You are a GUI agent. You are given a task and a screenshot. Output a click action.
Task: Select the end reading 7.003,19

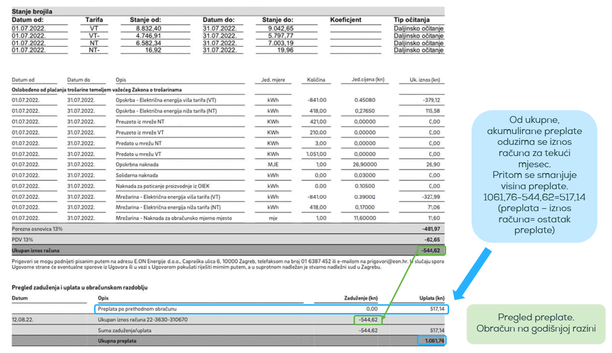tap(280, 43)
